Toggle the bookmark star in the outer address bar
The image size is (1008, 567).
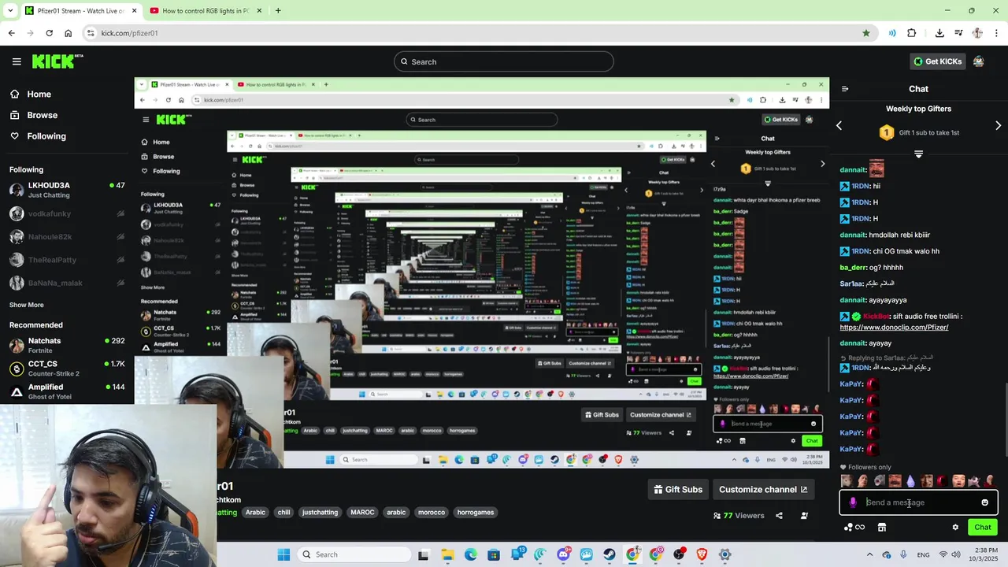pyautogui.click(x=866, y=33)
